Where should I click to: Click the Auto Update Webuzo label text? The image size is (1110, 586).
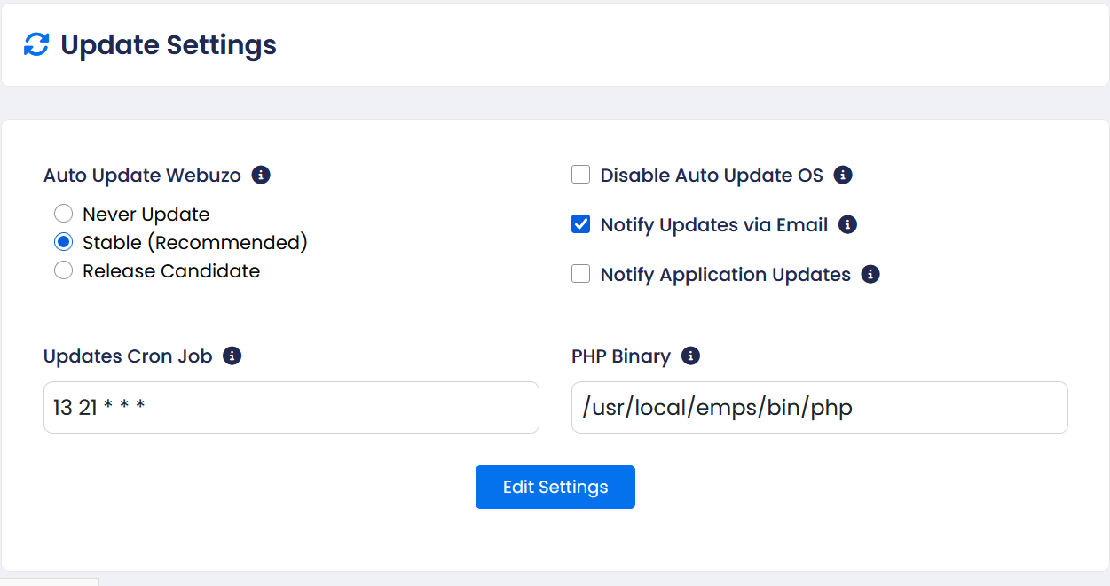[x=142, y=176]
